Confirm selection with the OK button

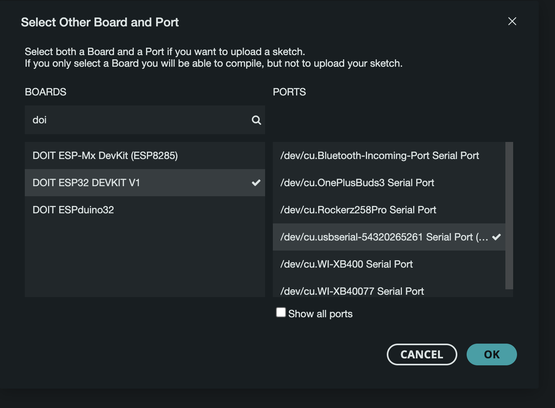point(491,354)
